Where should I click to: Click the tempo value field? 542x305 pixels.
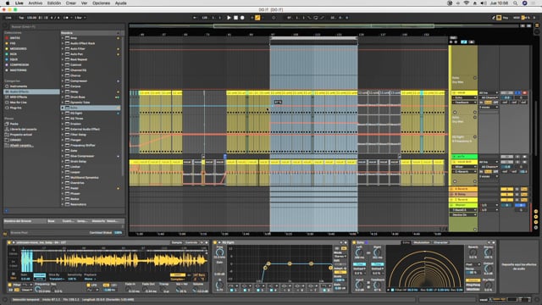coord(32,18)
